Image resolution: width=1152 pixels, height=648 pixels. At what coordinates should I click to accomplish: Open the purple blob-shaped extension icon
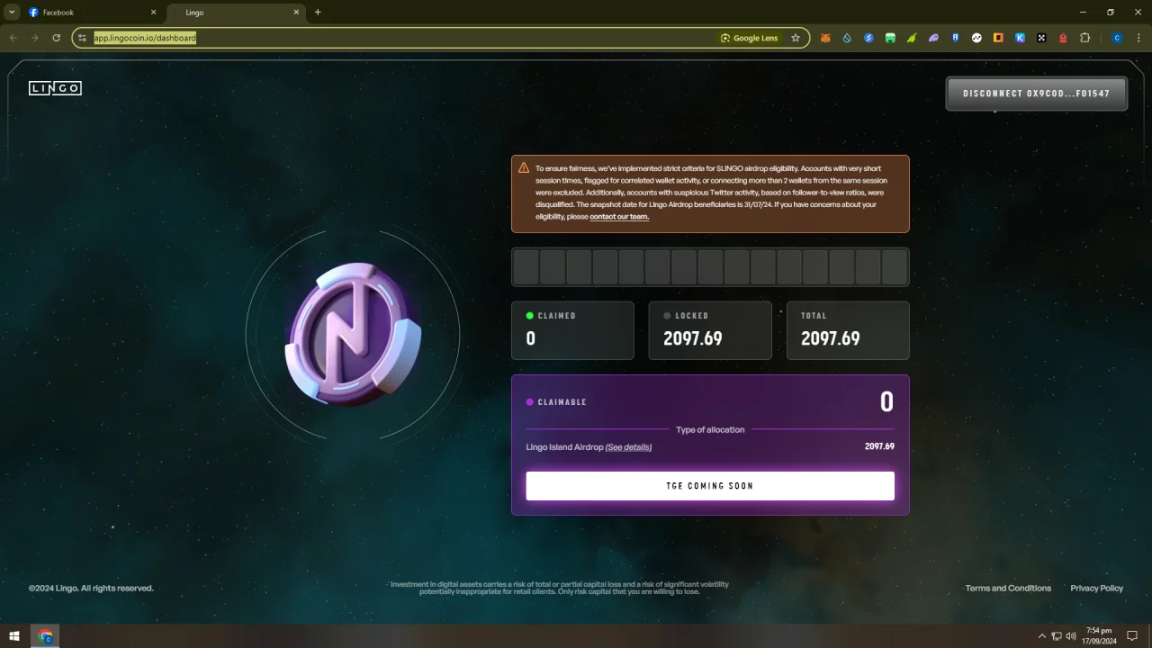(x=933, y=38)
